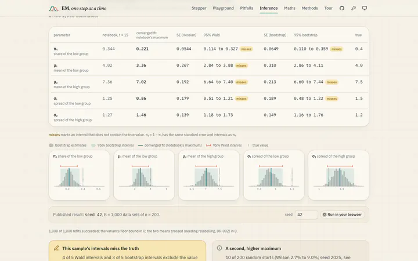The height and width of the screenshot is (261, 418).
Task: Click the misses badge after 6.60 to 7.44
Action: pos(331,82)
